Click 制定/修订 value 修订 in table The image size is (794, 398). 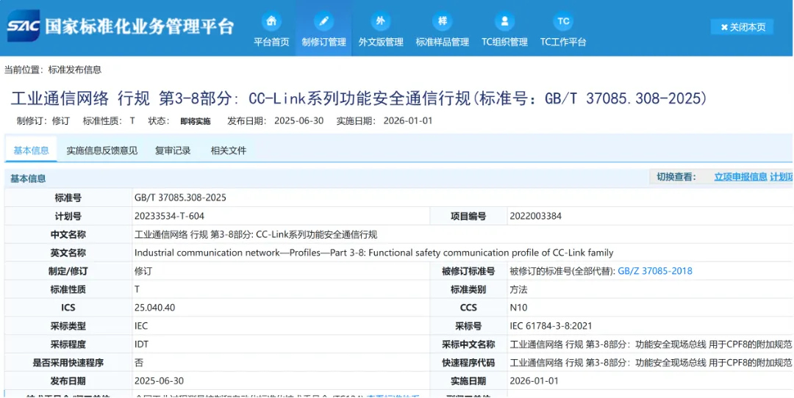tap(143, 271)
